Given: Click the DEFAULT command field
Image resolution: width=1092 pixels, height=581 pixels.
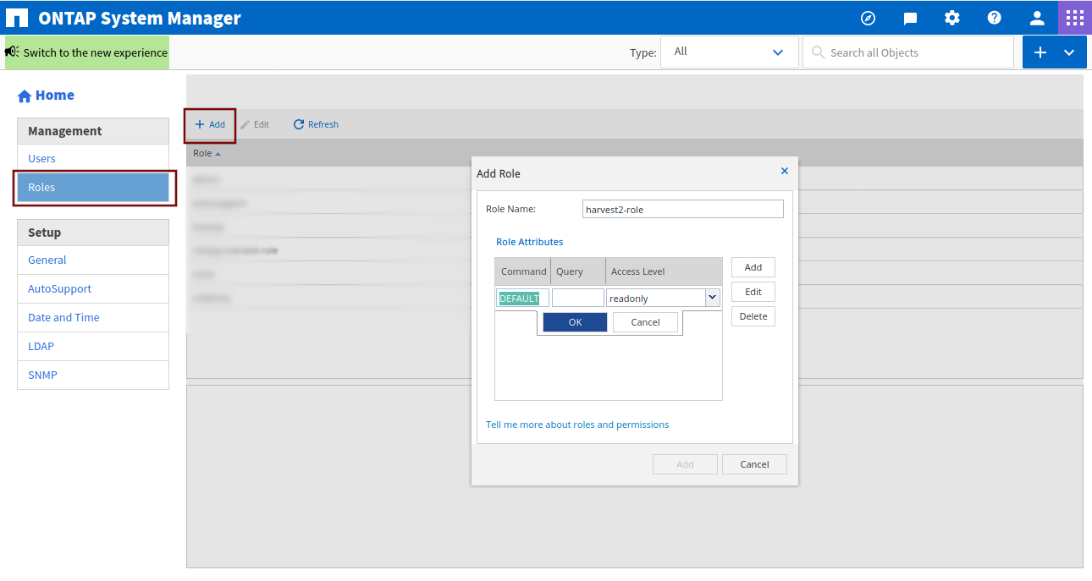Looking at the screenshot, I should pos(523,298).
